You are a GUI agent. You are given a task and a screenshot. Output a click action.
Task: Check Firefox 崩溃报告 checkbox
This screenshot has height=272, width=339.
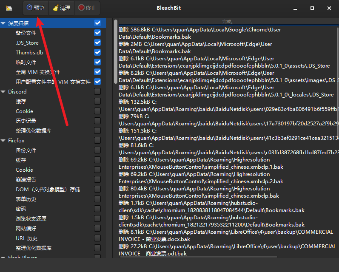(97, 179)
